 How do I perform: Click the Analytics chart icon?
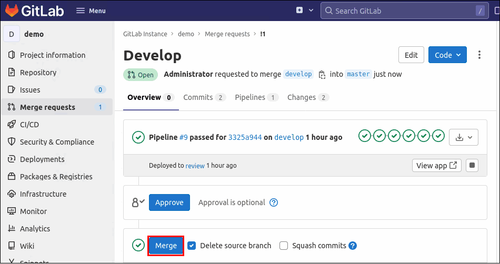12,228
